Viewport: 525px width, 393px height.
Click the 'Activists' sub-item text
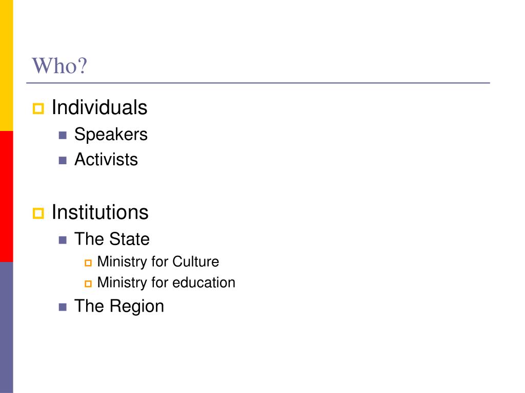click(x=106, y=160)
